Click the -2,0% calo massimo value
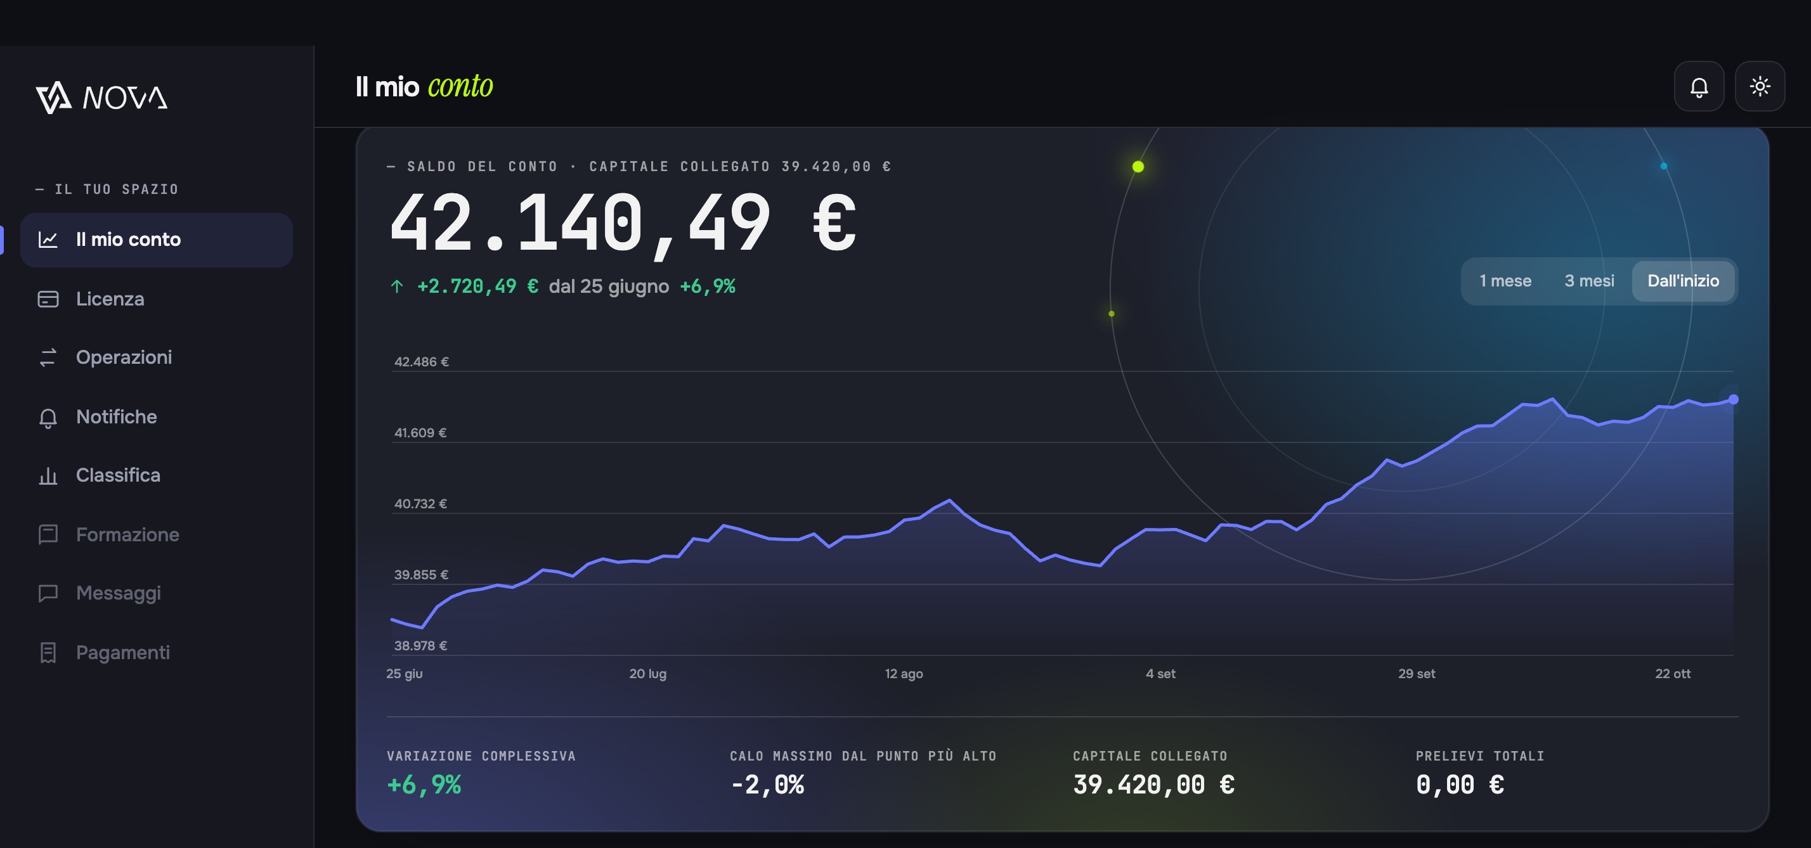 pos(767,785)
